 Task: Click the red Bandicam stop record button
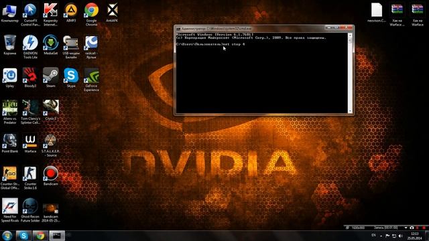(424, 228)
